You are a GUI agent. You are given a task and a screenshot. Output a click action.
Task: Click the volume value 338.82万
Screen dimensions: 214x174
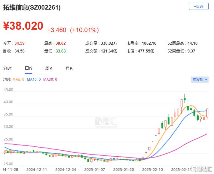[109, 43]
